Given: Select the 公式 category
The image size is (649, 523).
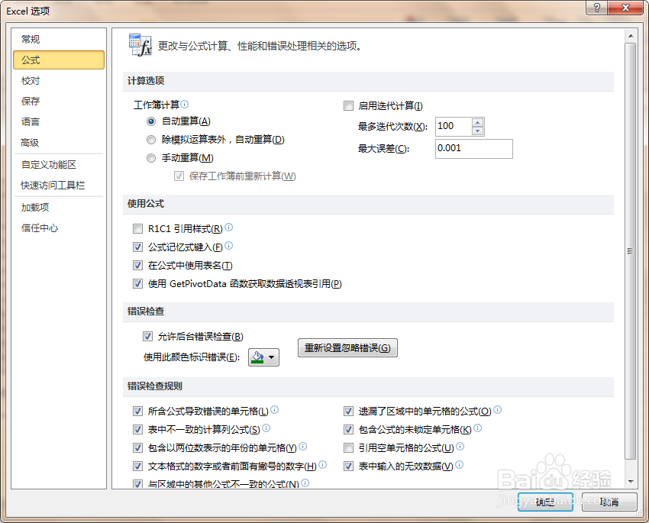Looking at the screenshot, I should coord(59,60).
